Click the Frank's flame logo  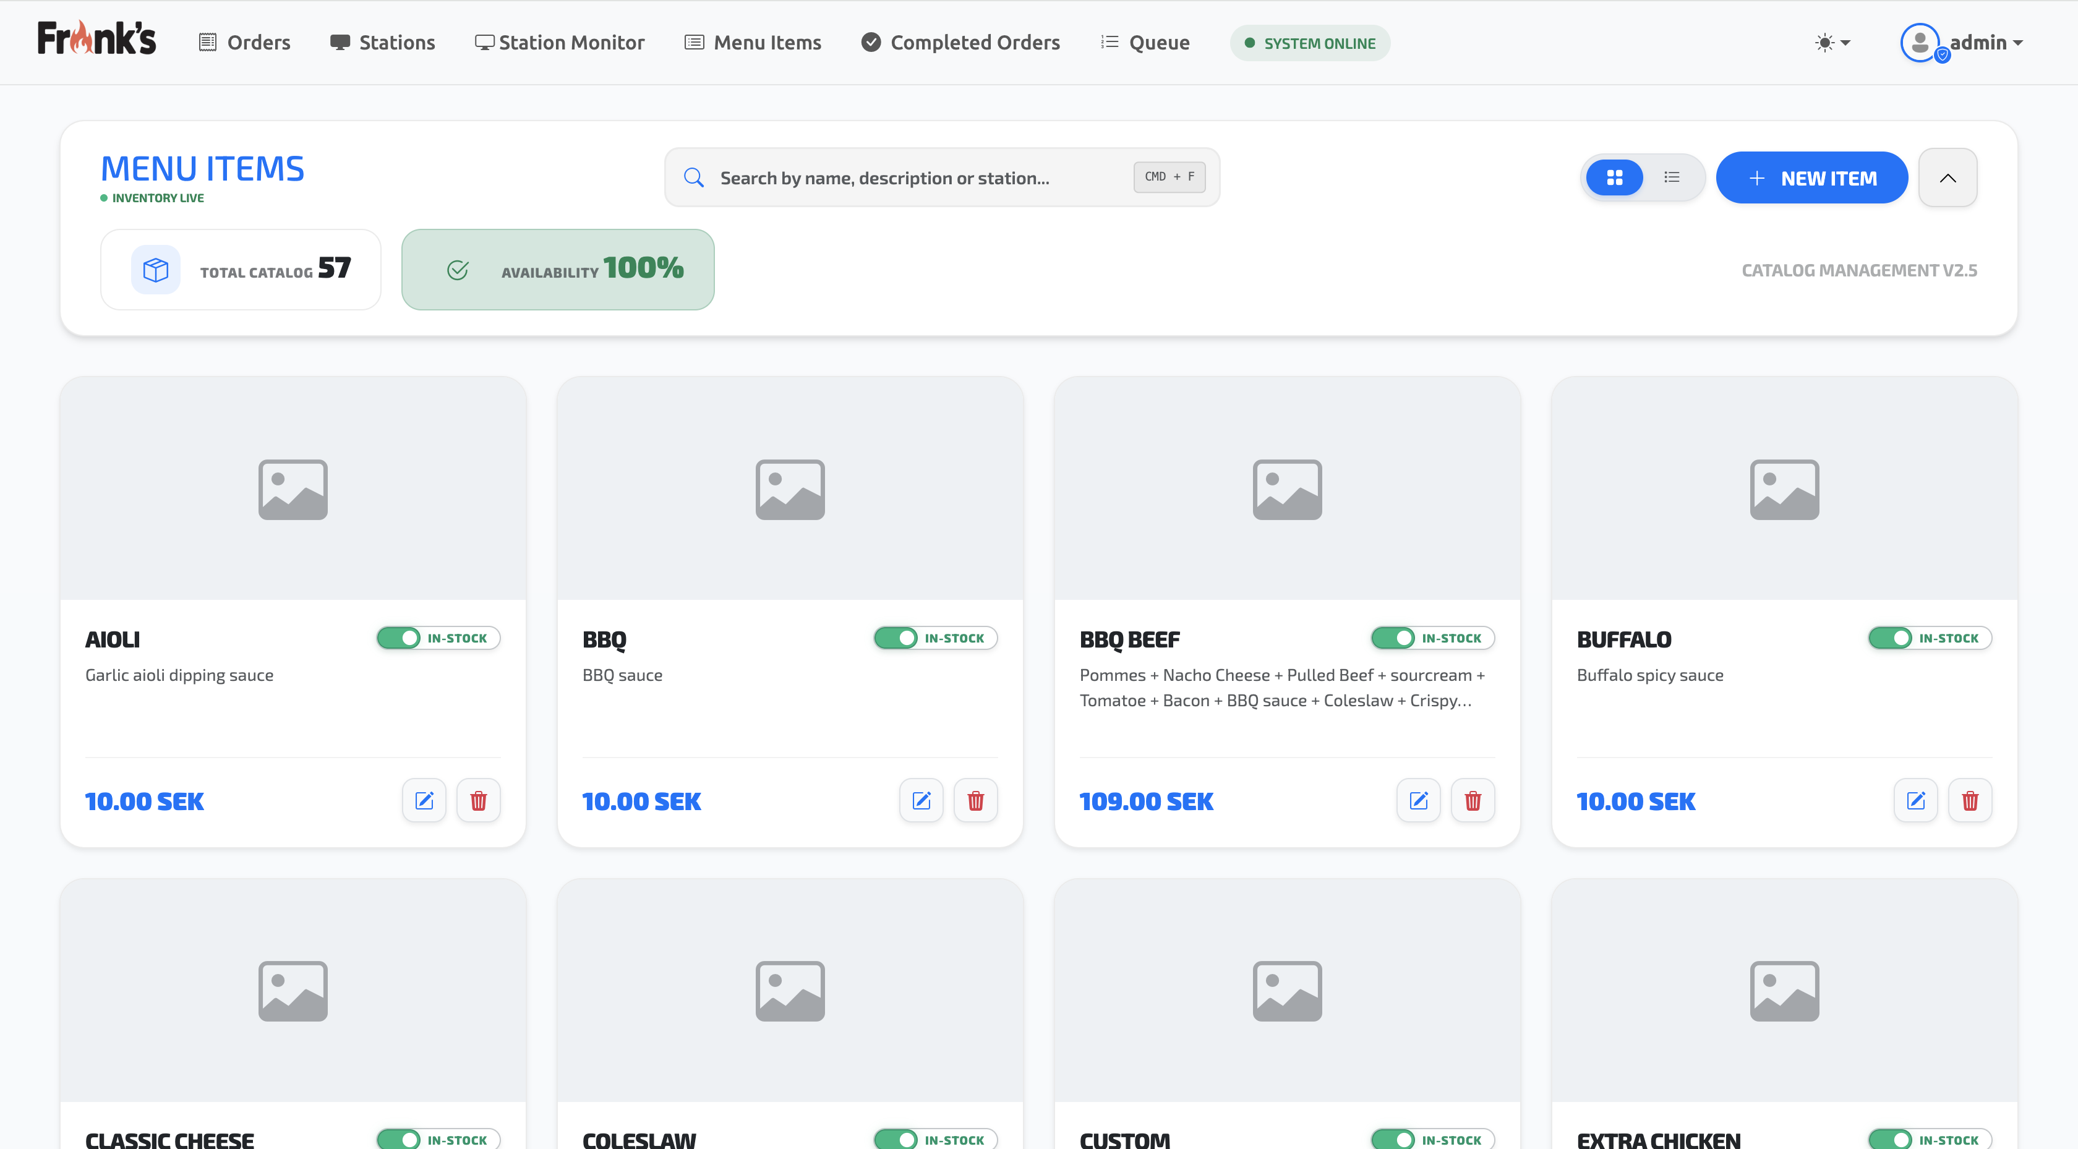pyautogui.click(x=97, y=39)
